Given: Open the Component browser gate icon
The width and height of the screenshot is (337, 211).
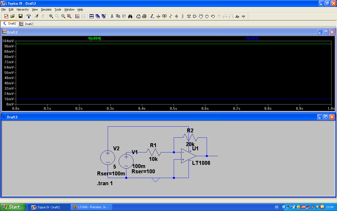Looking at the screenshot, I should (195, 16).
